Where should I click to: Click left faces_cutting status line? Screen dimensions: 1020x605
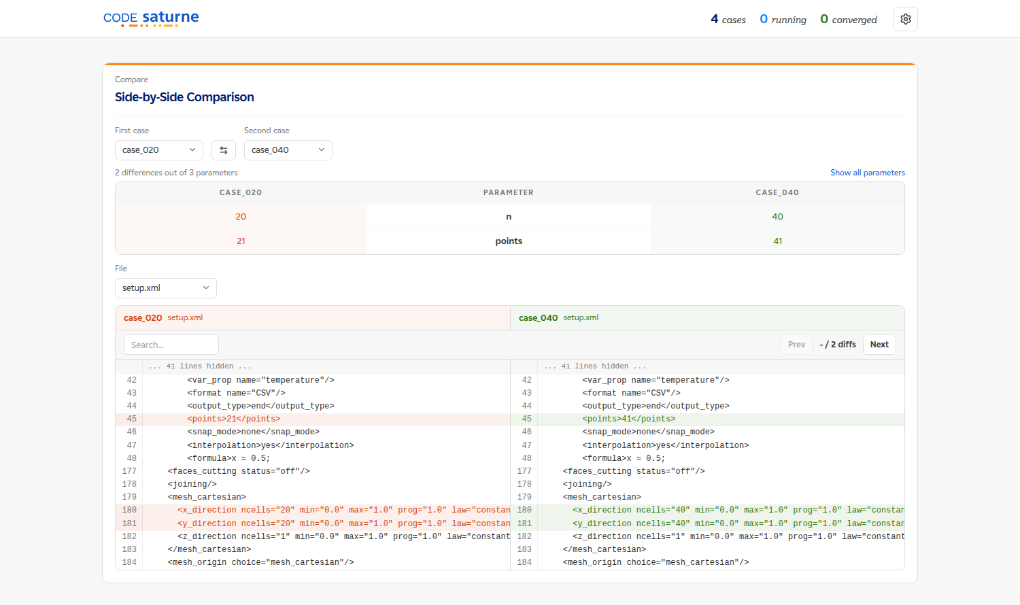pos(313,471)
